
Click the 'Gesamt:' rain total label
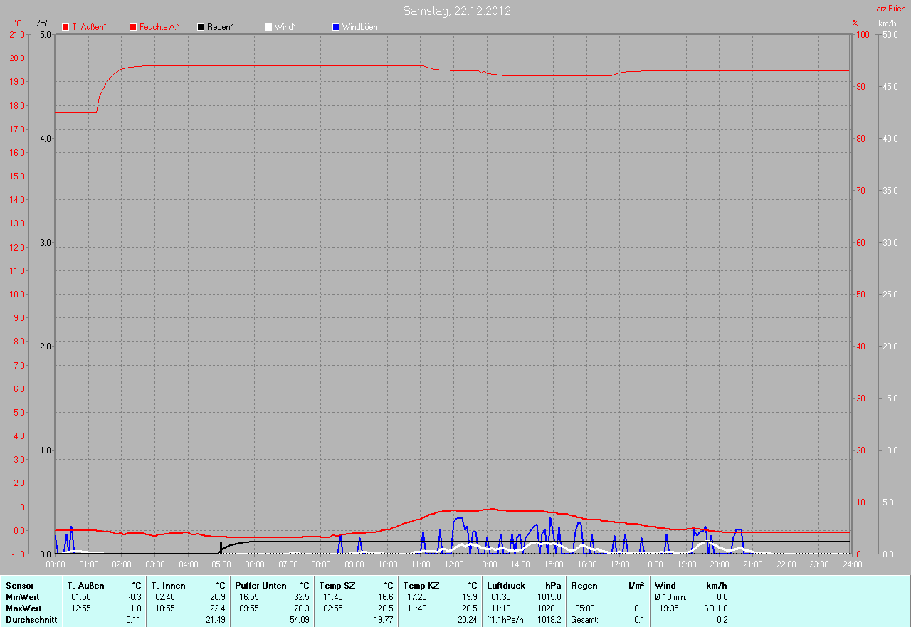tap(585, 620)
